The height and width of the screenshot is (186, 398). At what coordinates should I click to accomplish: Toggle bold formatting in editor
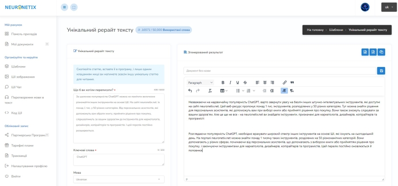(223, 82)
